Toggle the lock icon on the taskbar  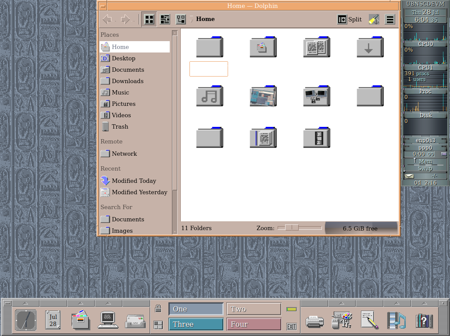158,308
